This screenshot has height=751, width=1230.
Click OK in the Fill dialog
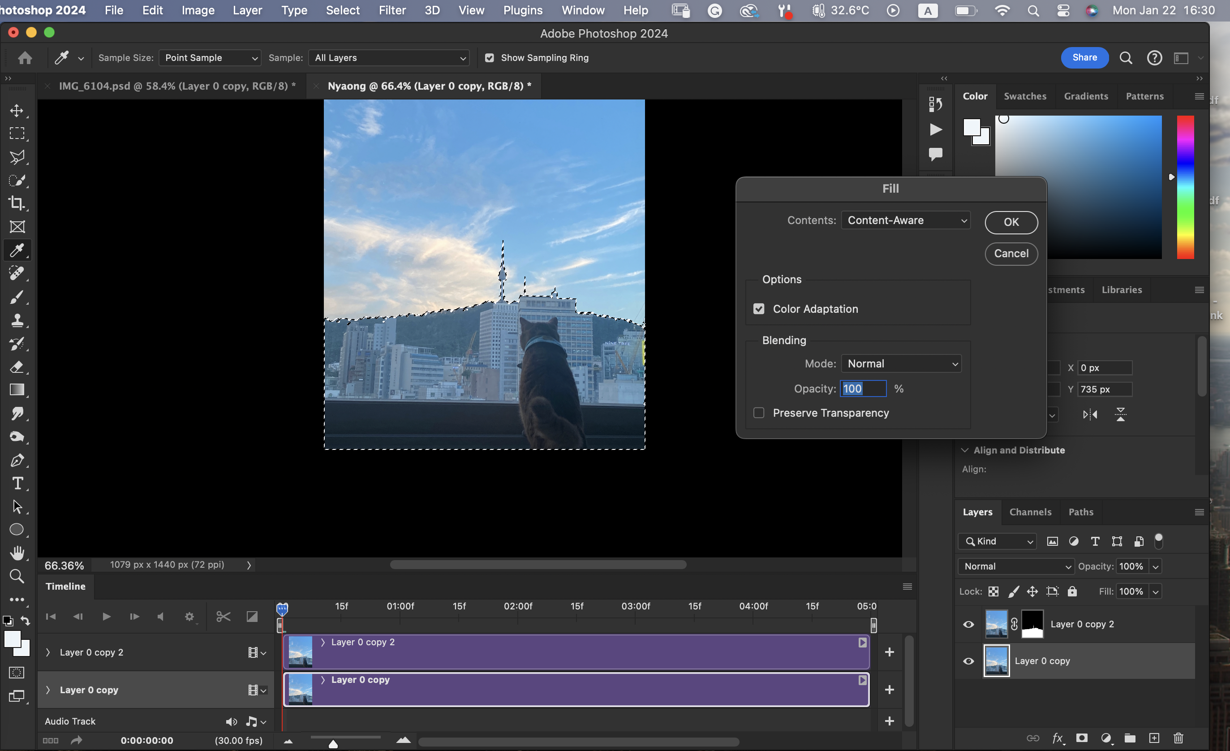click(1011, 222)
